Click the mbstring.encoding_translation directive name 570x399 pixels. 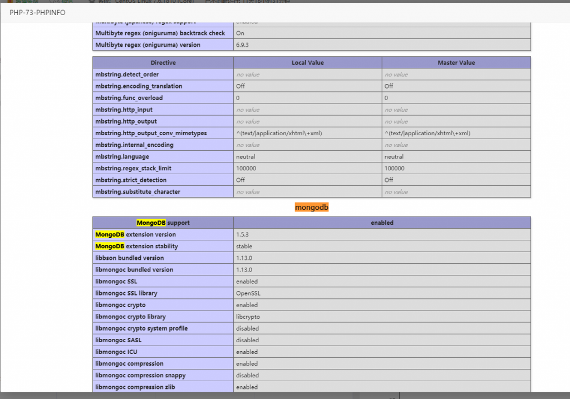point(137,86)
